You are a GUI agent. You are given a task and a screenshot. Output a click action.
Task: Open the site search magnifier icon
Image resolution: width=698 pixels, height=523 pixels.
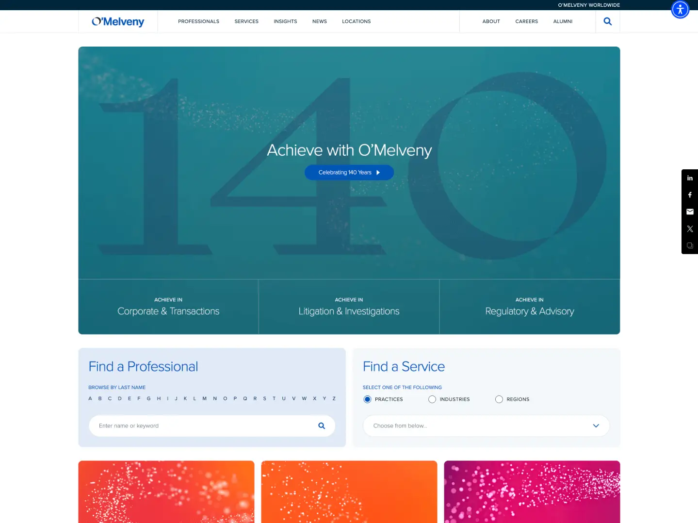tap(607, 21)
